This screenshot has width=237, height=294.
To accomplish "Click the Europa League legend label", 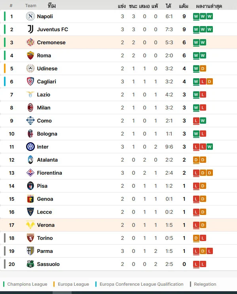I will [73, 284].
